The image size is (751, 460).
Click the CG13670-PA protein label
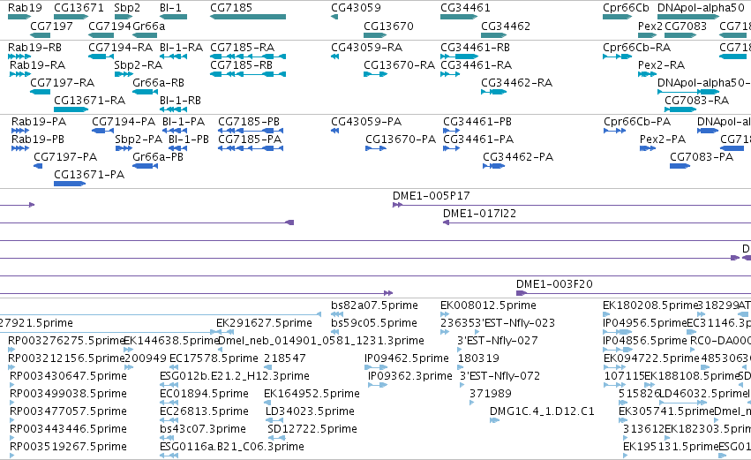tap(401, 140)
